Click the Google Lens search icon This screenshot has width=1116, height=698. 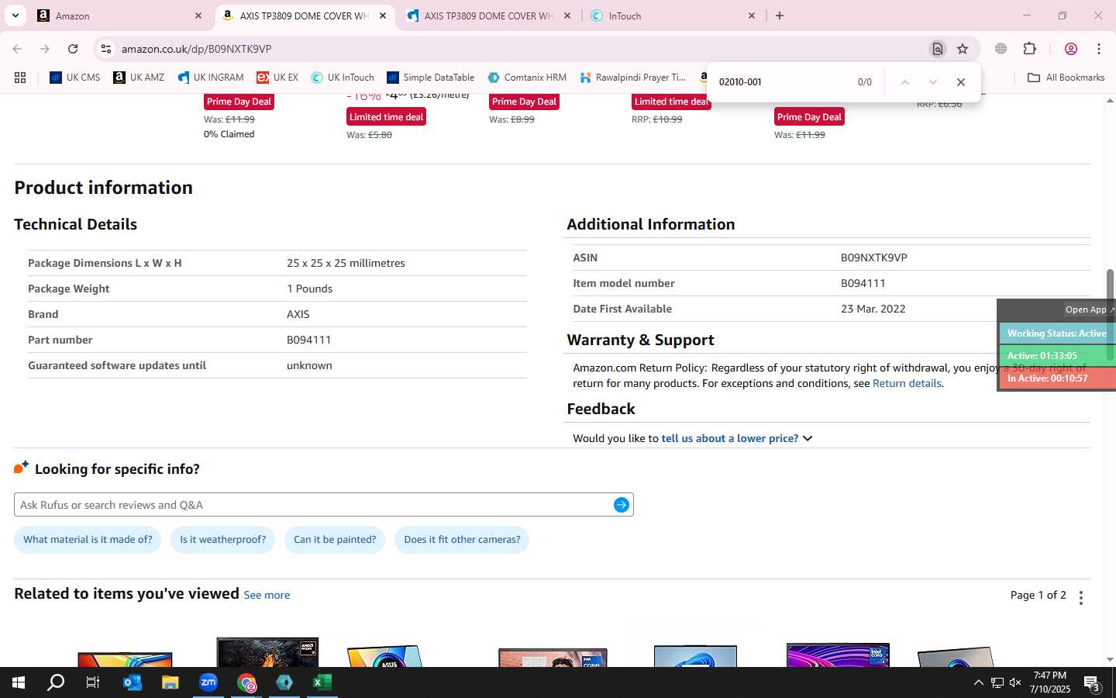(938, 49)
